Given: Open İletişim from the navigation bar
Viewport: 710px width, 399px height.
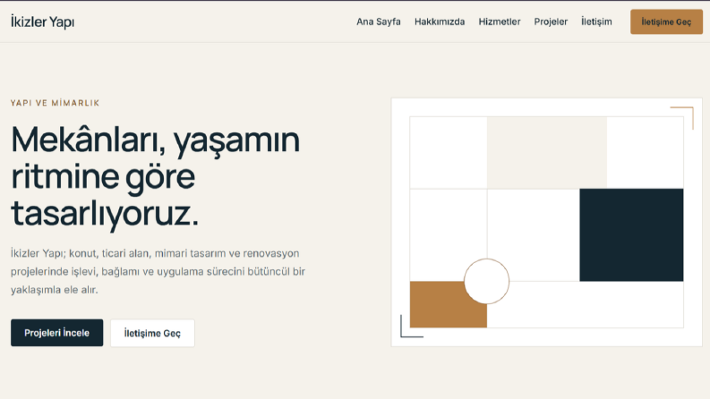Looking at the screenshot, I should click(596, 21).
